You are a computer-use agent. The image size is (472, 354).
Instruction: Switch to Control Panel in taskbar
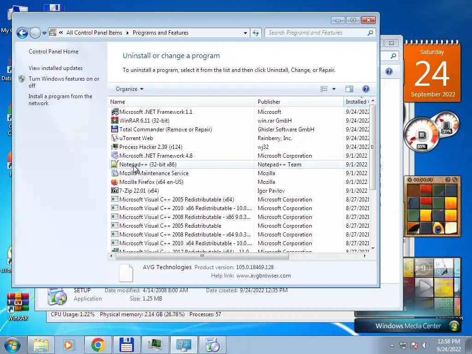point(183,345)
